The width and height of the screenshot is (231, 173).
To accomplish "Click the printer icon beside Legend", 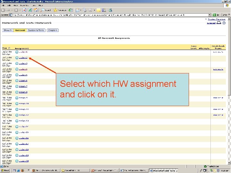I will coord(219,23).
